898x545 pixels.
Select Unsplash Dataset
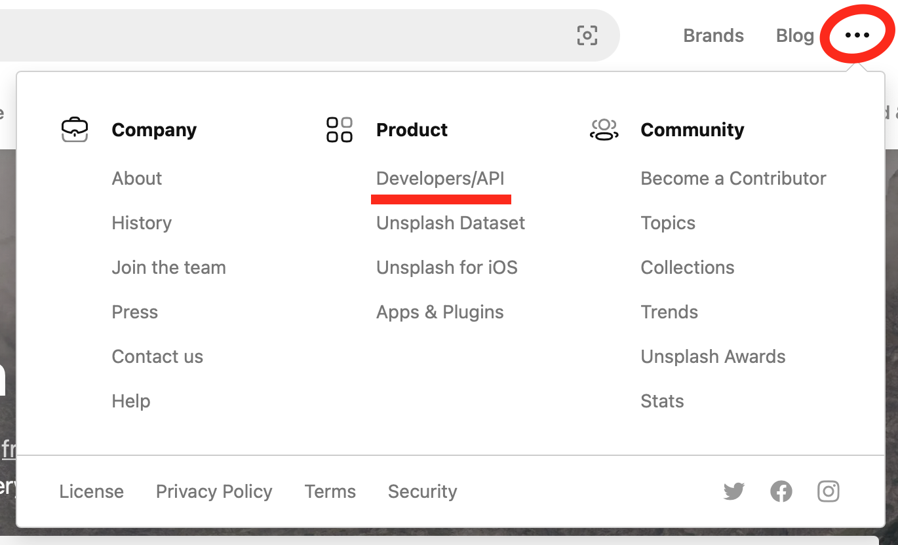[x=451, y=223]
